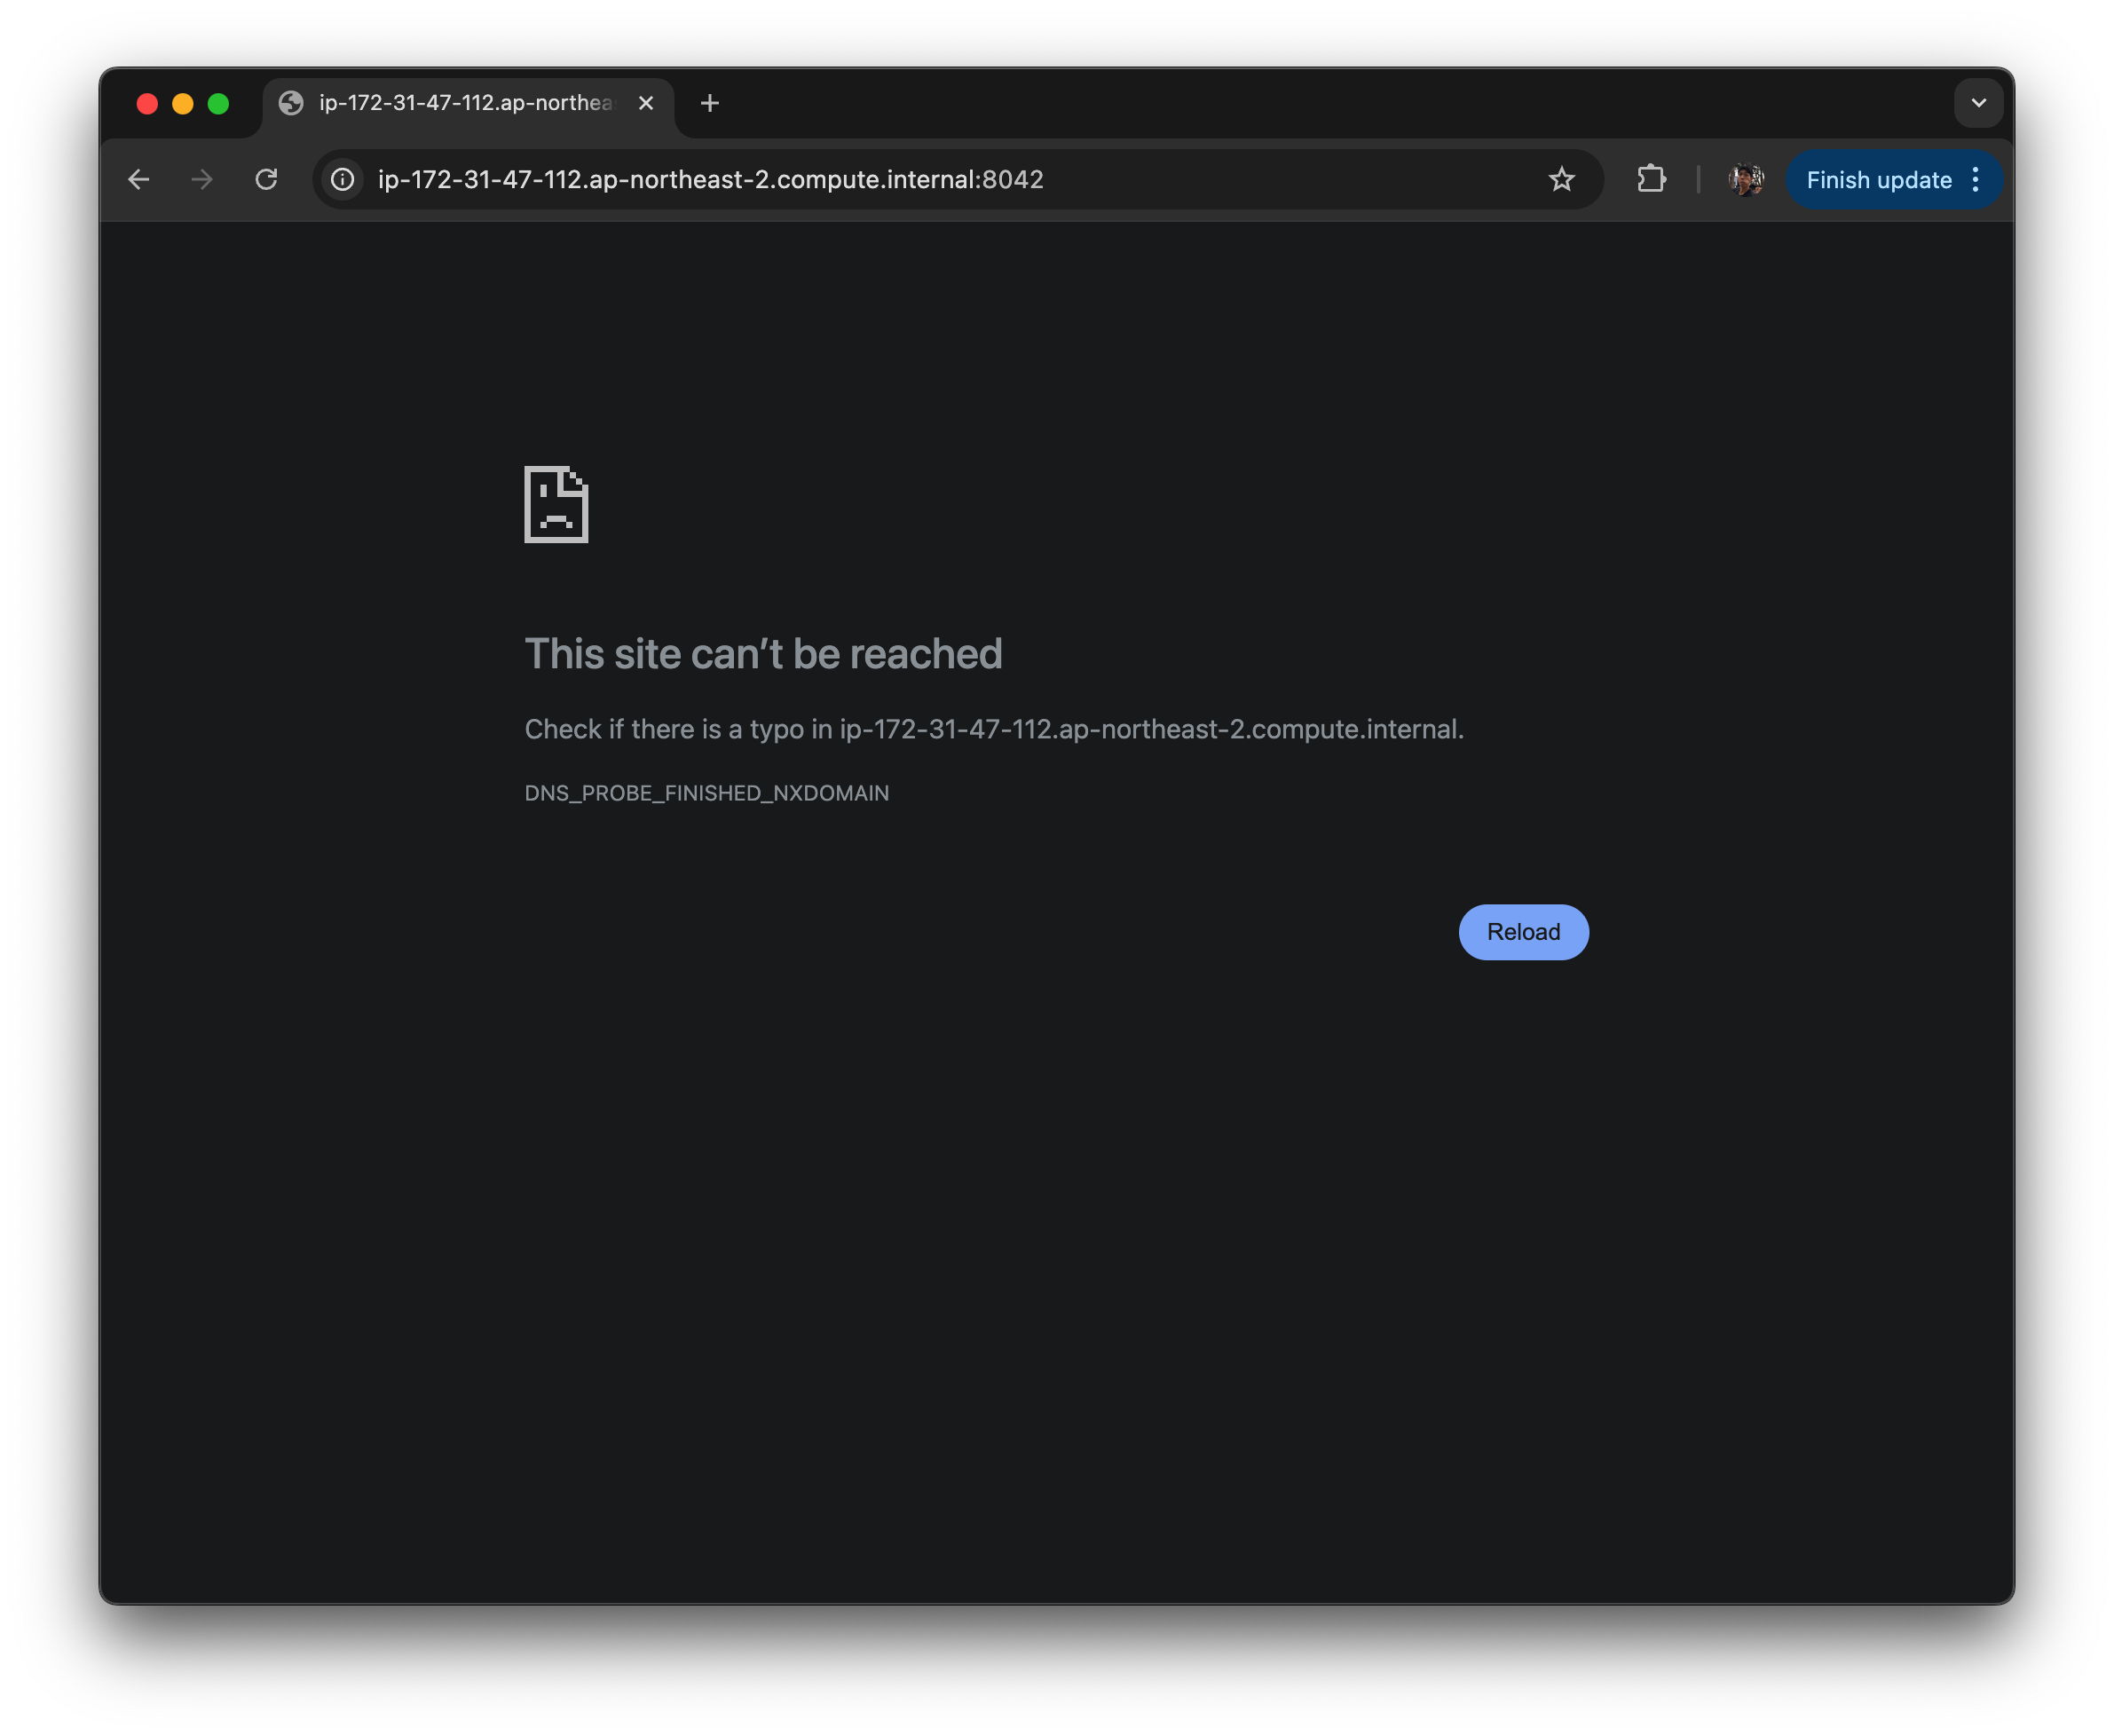The height and width of the screenshot is (1736, 2114).
Task: Open the Extensions puzzle icon
Action: pyautogui.click(x=1651, y=180)
